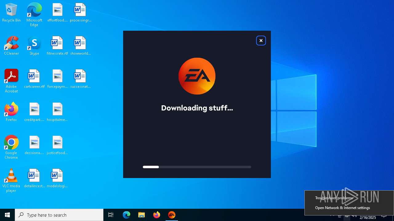Open VLC media player desktop shortcut
Viewport: 394px width, 221px height.
click(x=11, y=180)
